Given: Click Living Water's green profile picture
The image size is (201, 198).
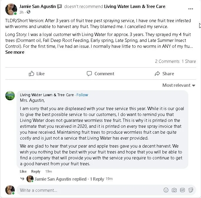Looking at the screenshot, I should (10, 96).
